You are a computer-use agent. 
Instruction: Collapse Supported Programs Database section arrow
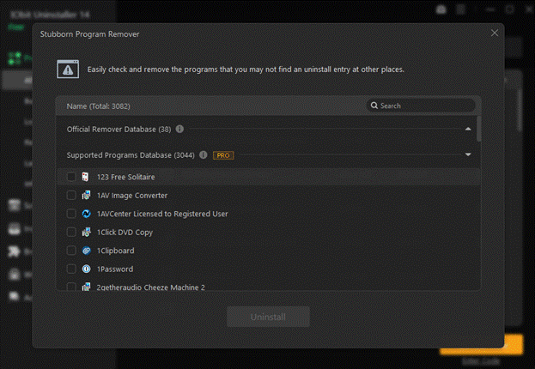(468, 154)
